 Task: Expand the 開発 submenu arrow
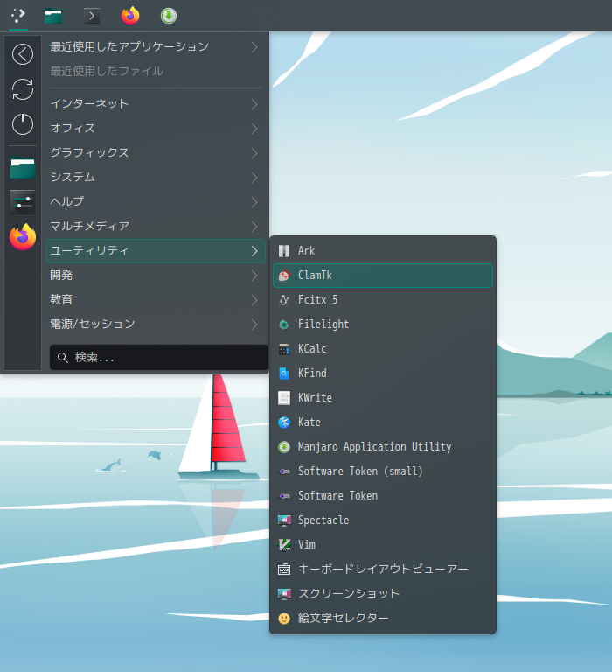click(x=254, y=275)
